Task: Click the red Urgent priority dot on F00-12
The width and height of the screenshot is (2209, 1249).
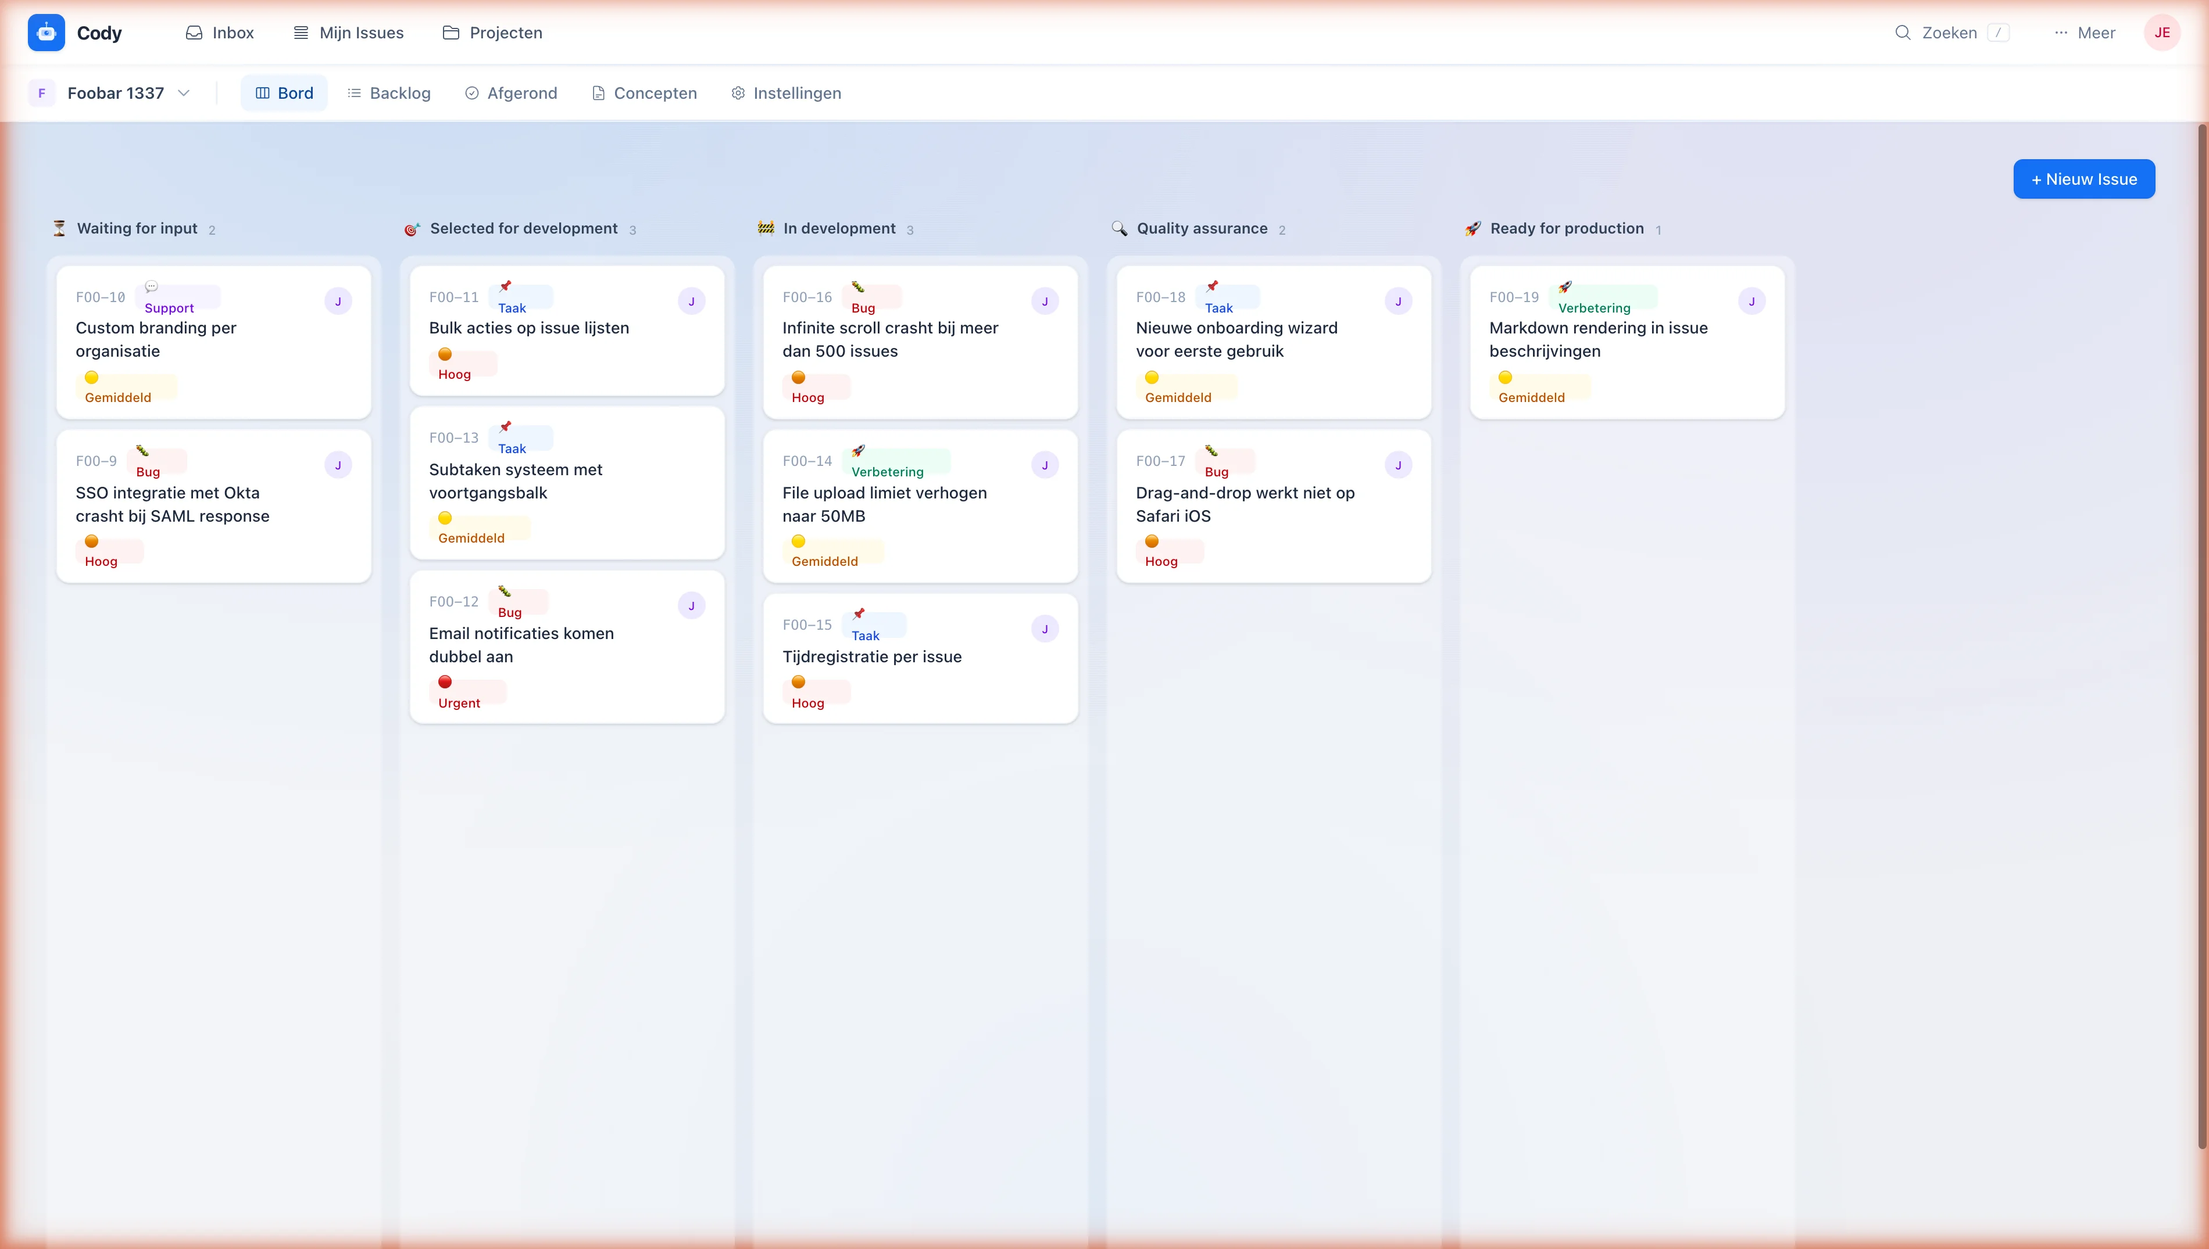Action: pos(445,681)
